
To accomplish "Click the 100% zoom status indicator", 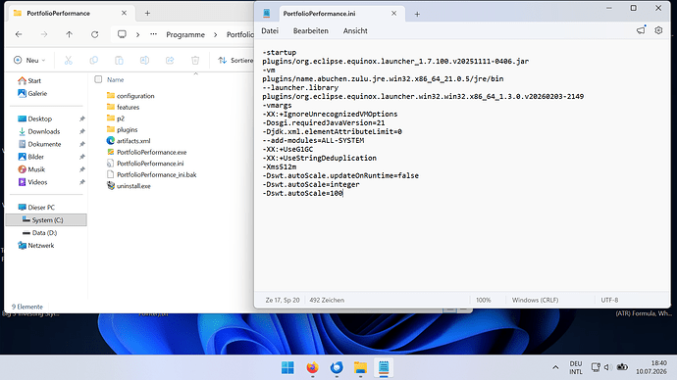I will pyautogui.click(x=483, y=300).
